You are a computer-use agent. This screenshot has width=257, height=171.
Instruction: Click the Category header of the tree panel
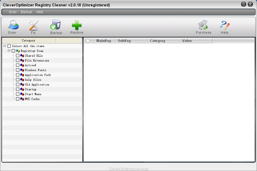click(29, 40)
